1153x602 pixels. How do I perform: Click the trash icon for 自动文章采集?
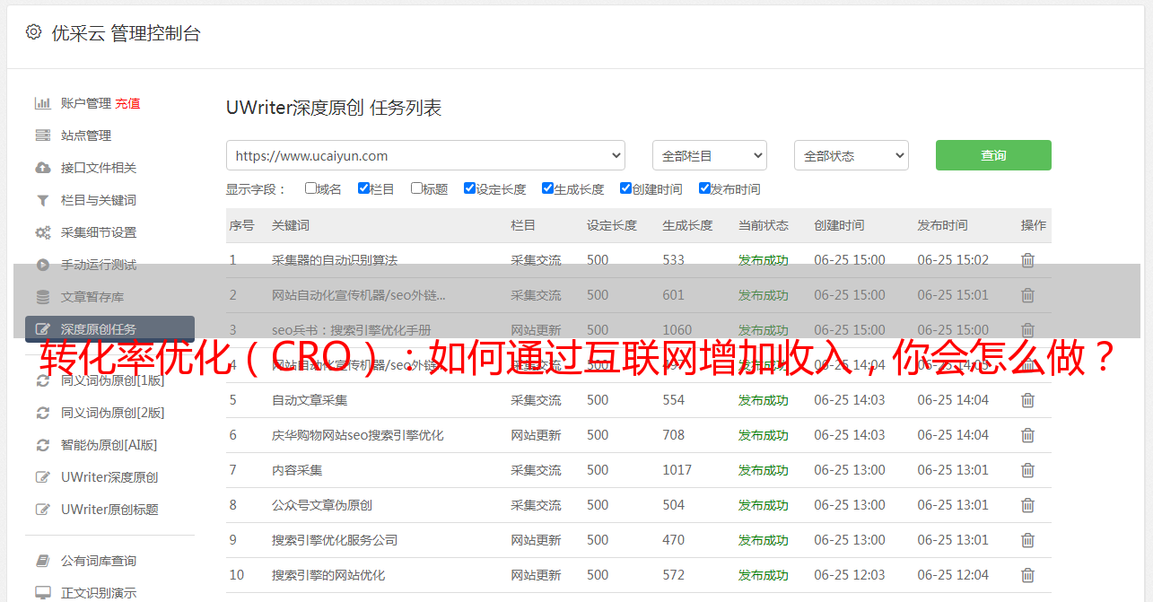1027,400
